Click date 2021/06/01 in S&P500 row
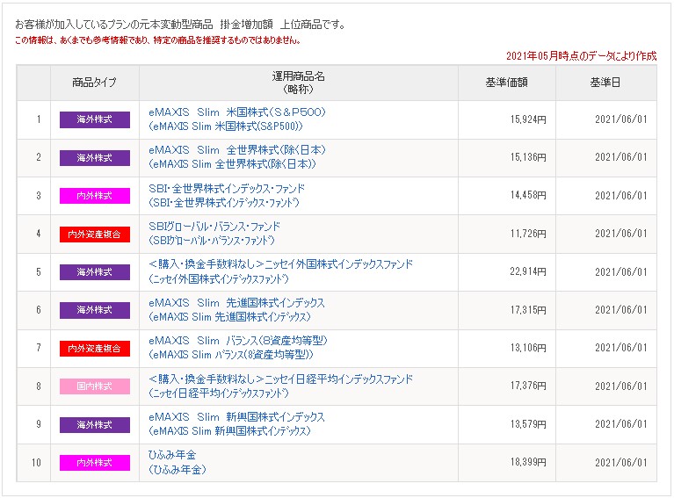The image size is (674, 498). [x=621, y=119]
